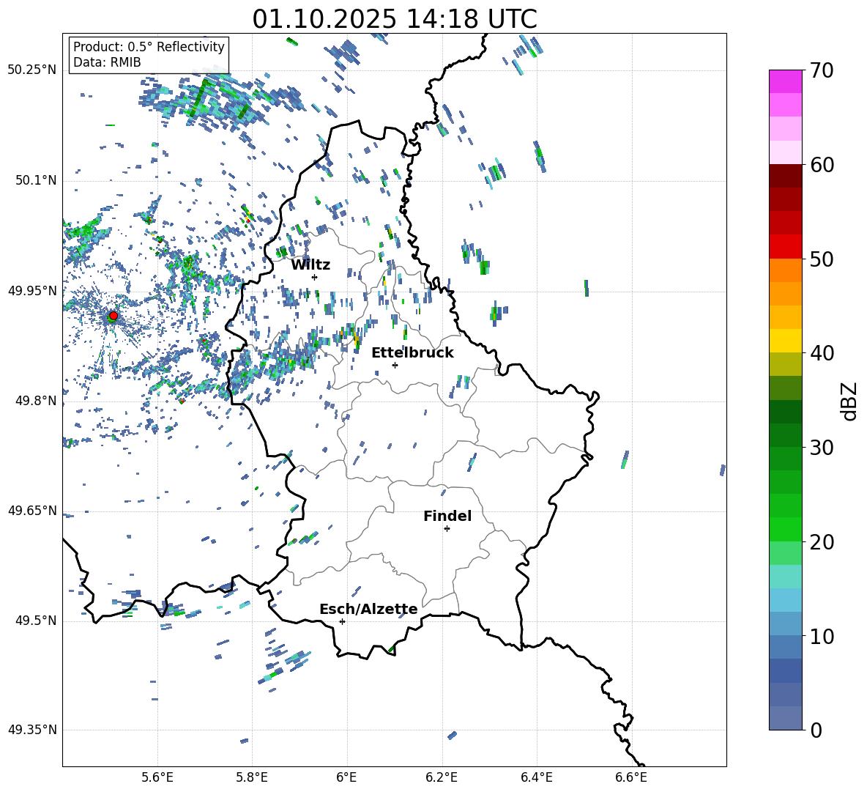This screenshot has height=792, width=867.
Task: Click the bottom slate-blue colorbar segment
Action: pyautogui.click(x=786, y=718)
